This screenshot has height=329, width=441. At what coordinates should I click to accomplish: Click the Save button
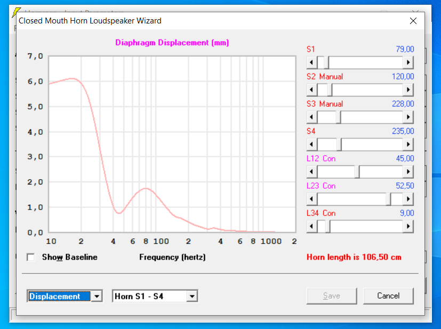[332, 296]
